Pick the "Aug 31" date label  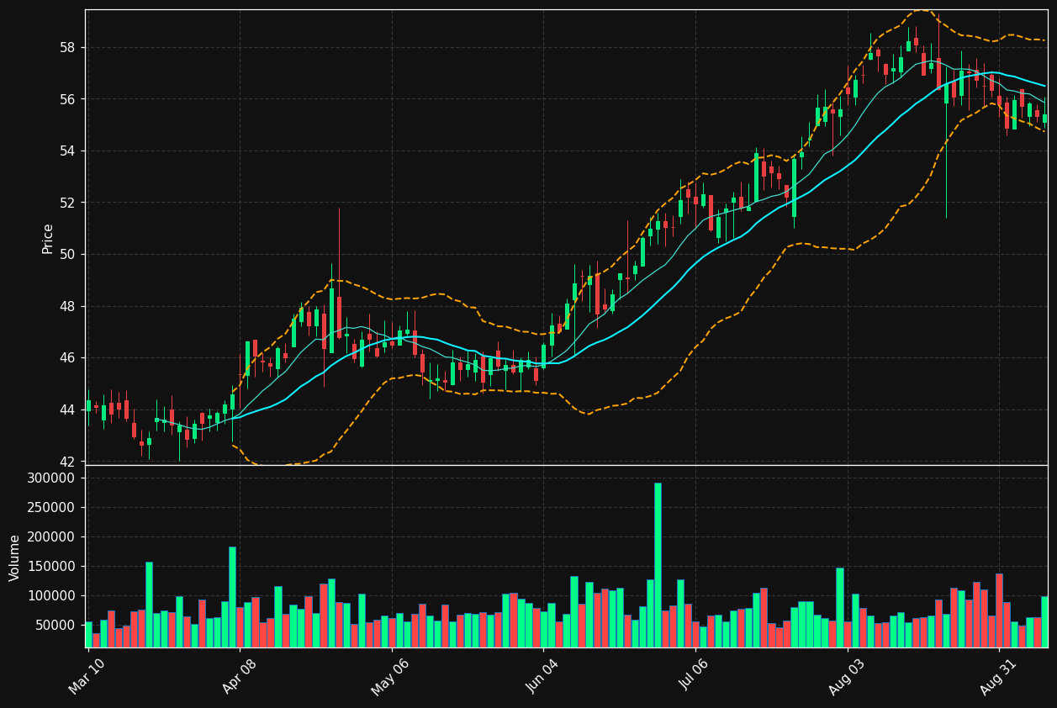click(x=998, y=676)
